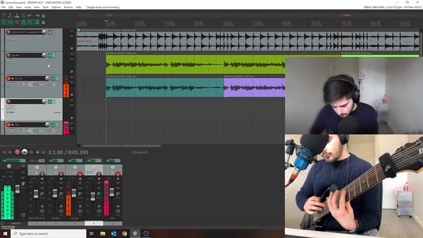Click volume knob of unnamed fourth track

click(x=44, y=101)
